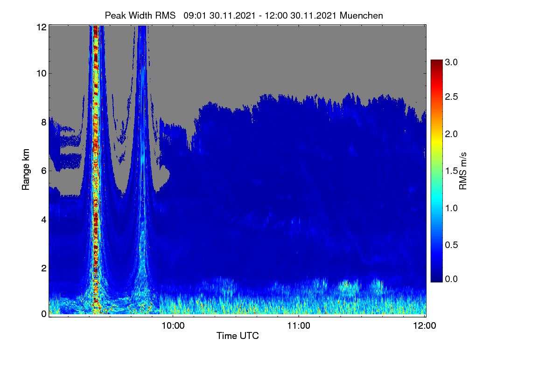
Task: Click the 12:00 time tick label
Action: pyautogui.click(x=425, y=325)
